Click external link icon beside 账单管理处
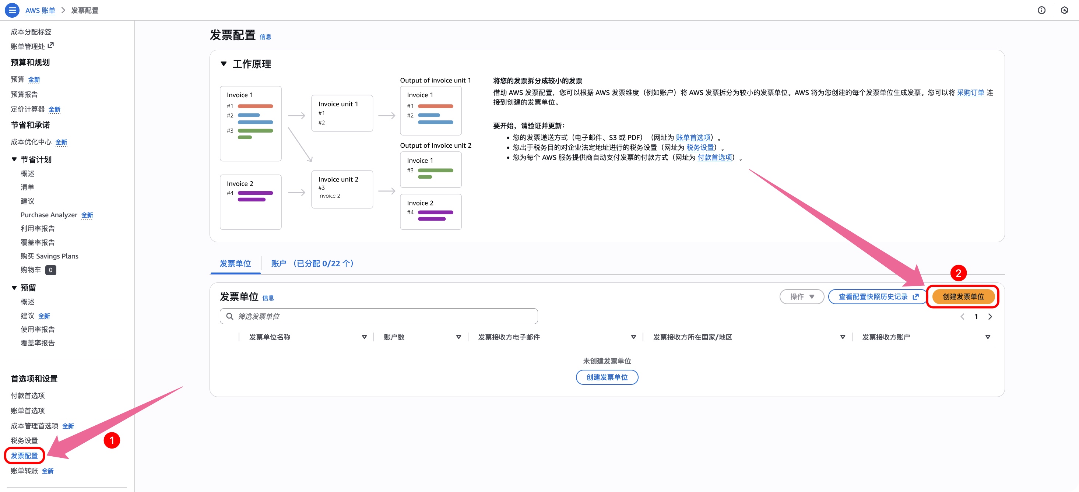The image size is (1079, 492). (x=51, y=46)
